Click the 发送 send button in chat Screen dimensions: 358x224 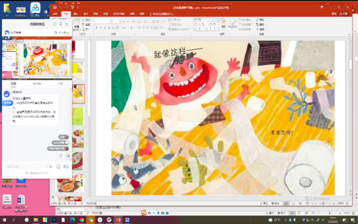click(x=66, y=167)
